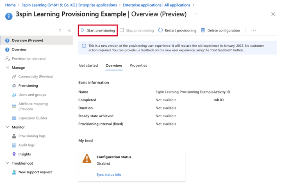
Task: Click the second sidebar Overview info icon
Action: click(7, 50)
